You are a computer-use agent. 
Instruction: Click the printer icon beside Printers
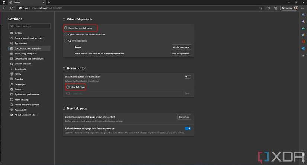[12, 89]
